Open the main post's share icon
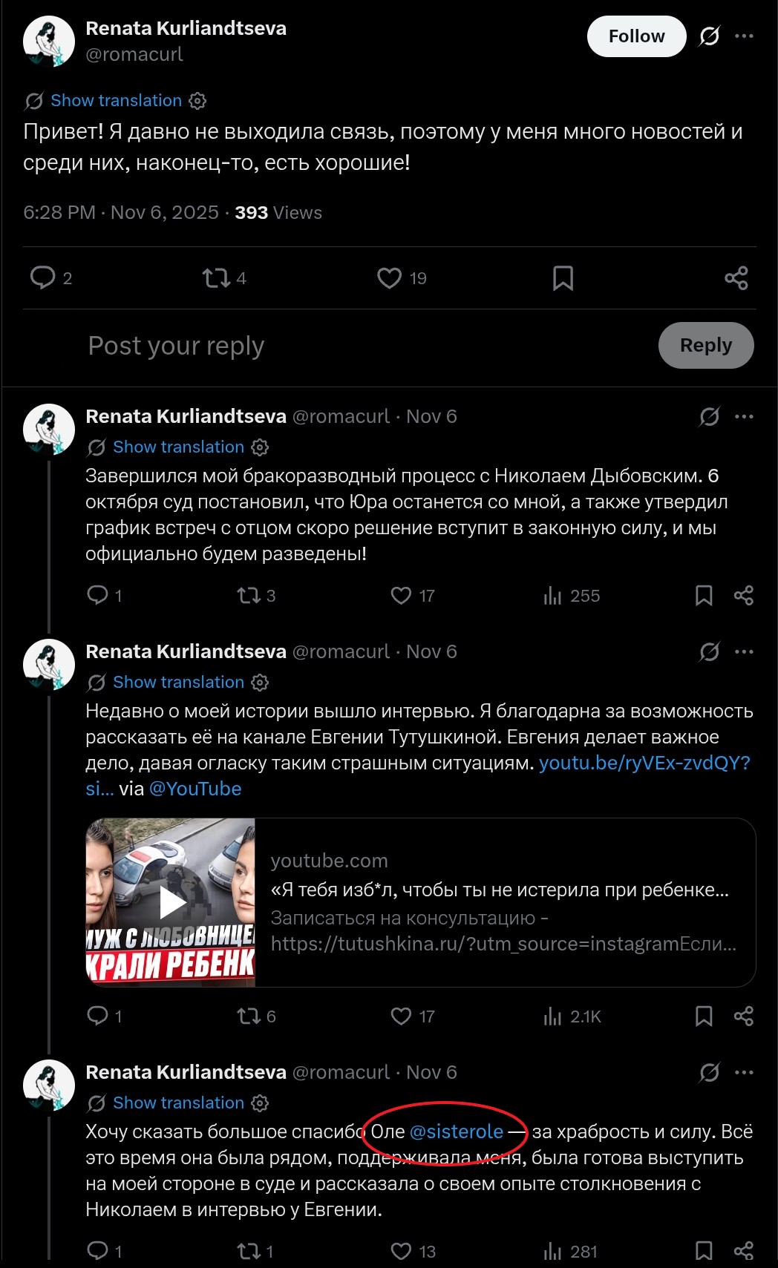This screenshot has height=1268, width=778. (736, 278)
